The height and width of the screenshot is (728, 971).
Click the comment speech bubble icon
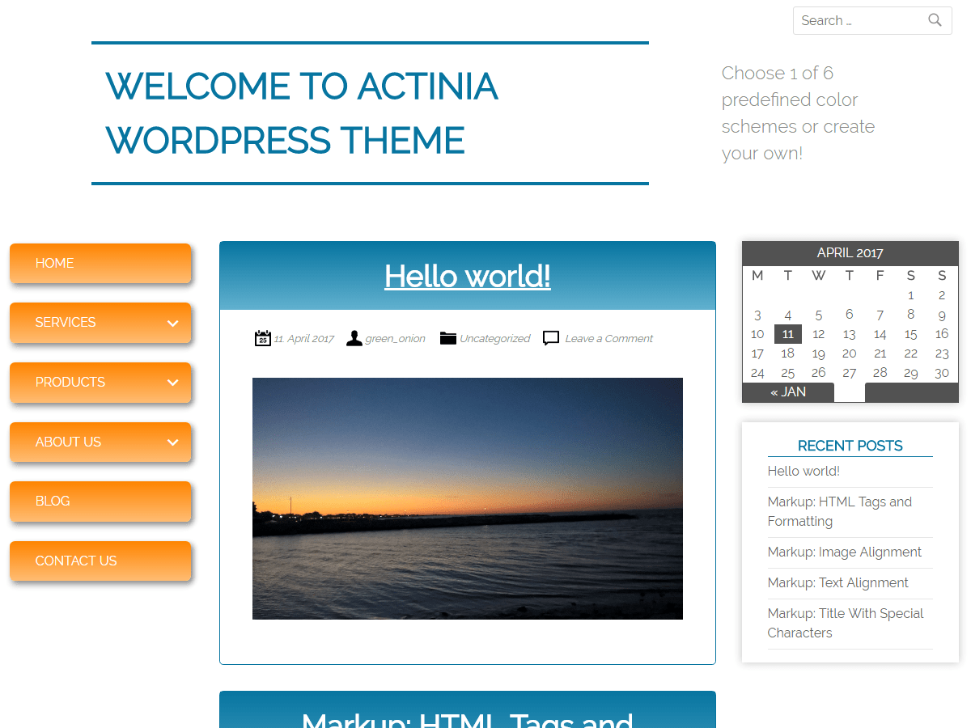point(551,338)
